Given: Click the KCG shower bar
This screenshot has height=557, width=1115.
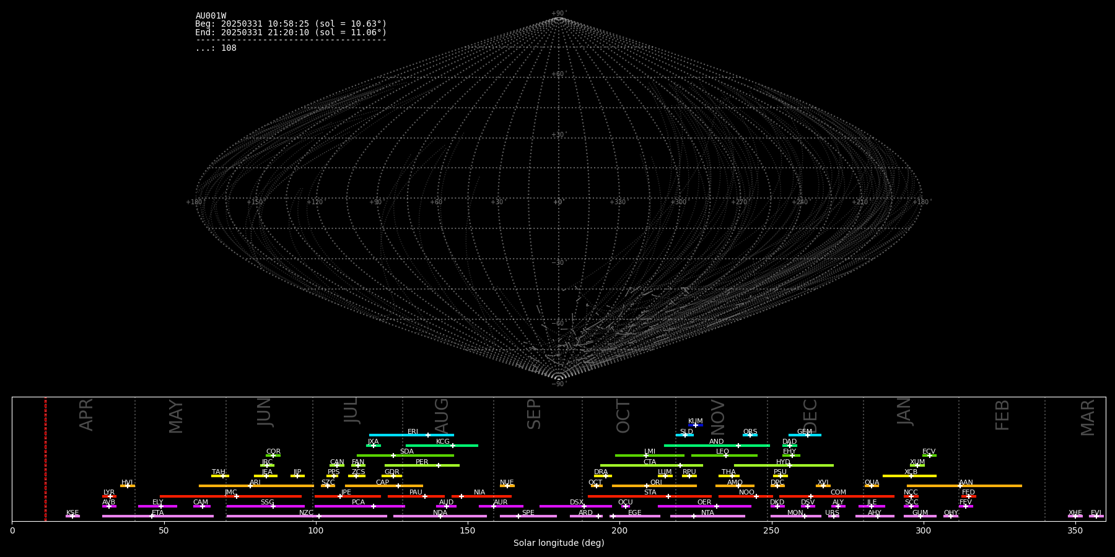Looking at the screenshot, I should click(x=442, y=445).
